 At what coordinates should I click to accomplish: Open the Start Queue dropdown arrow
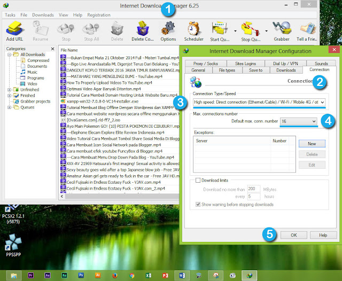(235, 31)
